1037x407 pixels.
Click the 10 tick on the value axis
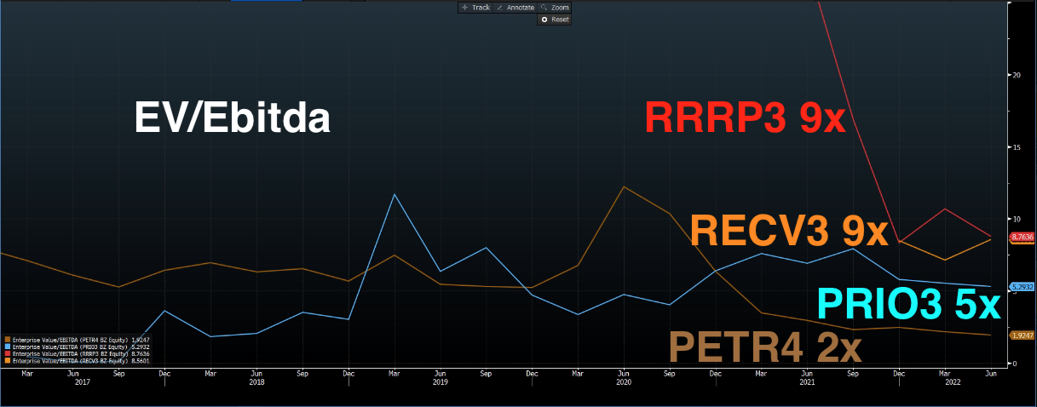coord(1016,219)
